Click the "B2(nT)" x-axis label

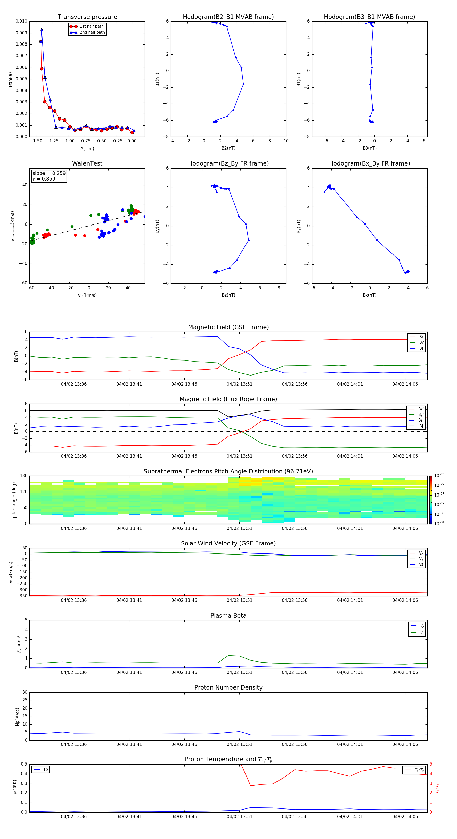pos(228,148)
